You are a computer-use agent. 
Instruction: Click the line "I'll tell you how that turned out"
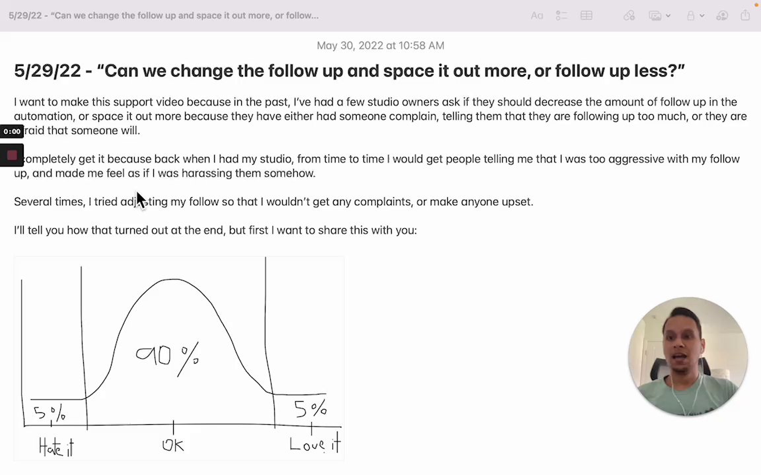tap(215, 230)
